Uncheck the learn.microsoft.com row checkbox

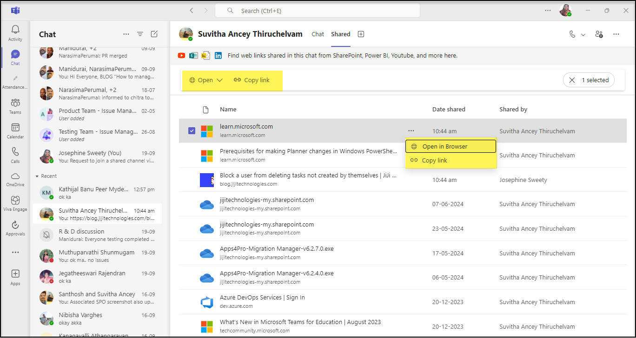192,131
